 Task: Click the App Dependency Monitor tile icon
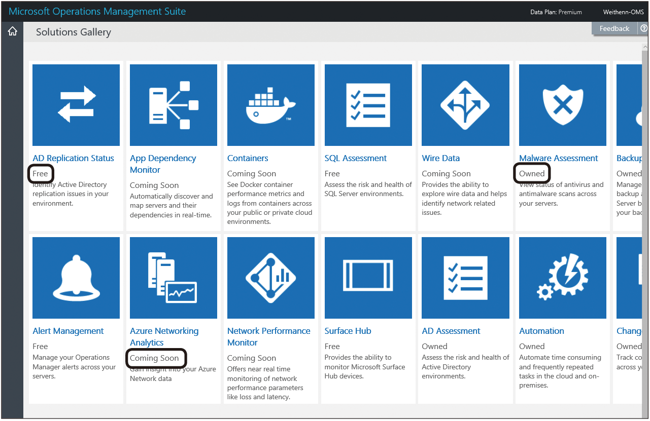point(174,105)
